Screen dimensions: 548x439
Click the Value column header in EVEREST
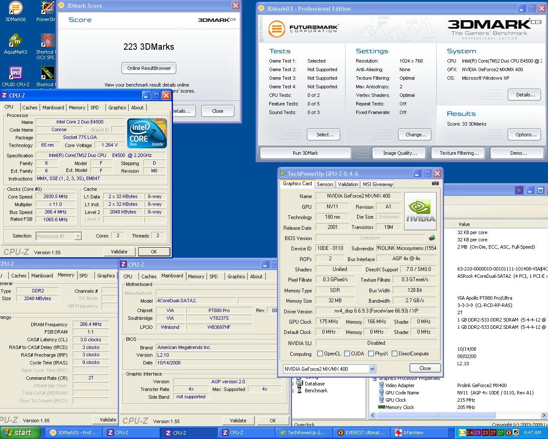coord(501,224)
